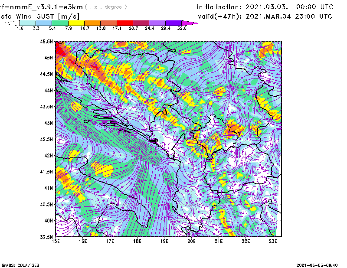The height and width of the screenshot is (268, 347).
Task: Click the 'GrADS: COLA/IGES' footer text
Action: 20,265
